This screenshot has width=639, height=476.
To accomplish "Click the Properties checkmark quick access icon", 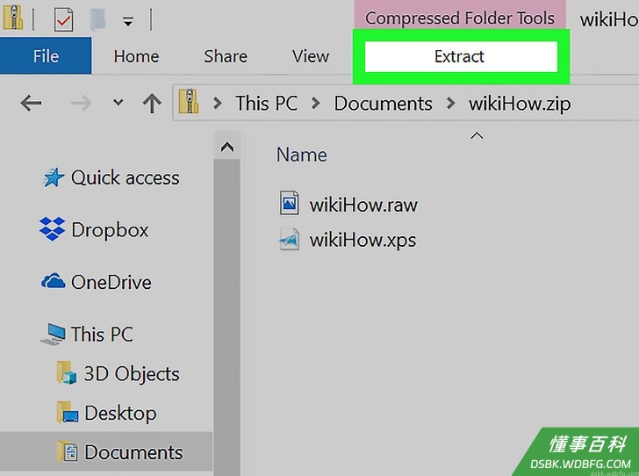I will click(63, 19).
